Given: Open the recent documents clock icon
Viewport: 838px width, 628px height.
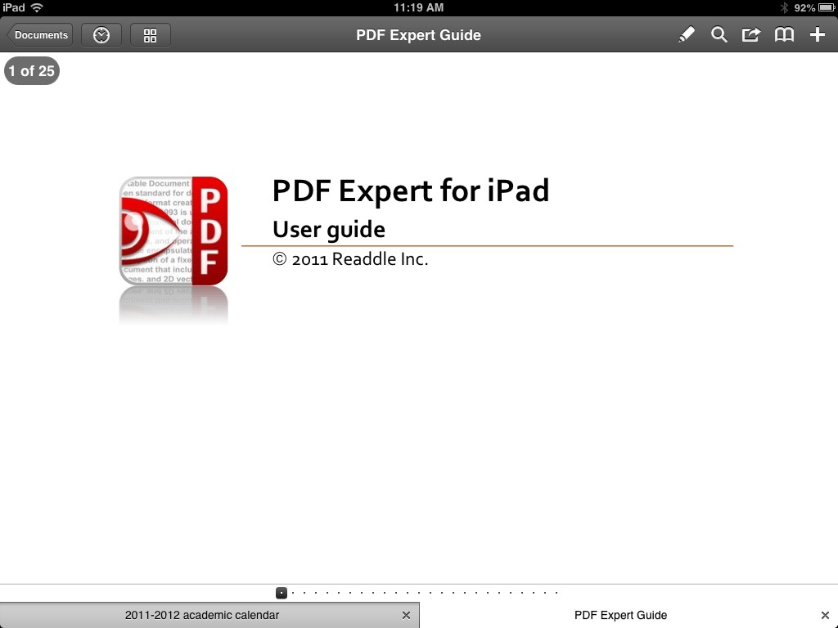Looking at the screenshot, I should click(x=101, y=34).
